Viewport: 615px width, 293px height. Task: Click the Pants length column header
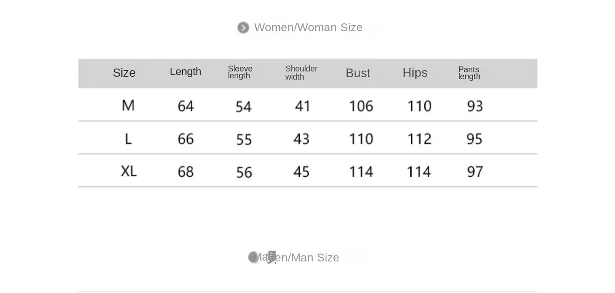click(x=469, y=73)
